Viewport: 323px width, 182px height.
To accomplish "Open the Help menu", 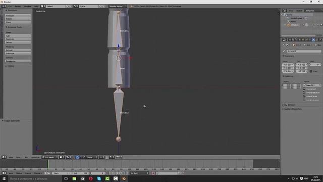I will [36, 7].
